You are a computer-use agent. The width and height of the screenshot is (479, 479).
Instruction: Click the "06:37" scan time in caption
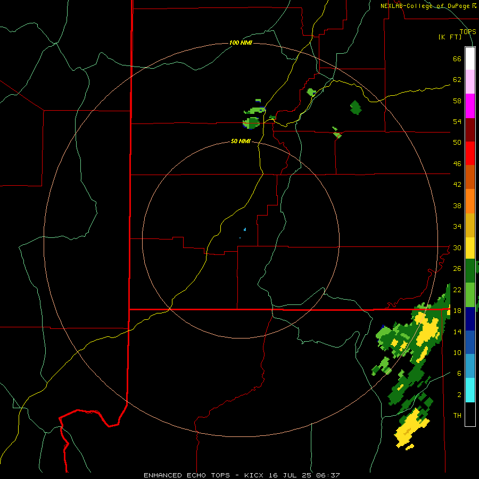click(x=328, y=475)
